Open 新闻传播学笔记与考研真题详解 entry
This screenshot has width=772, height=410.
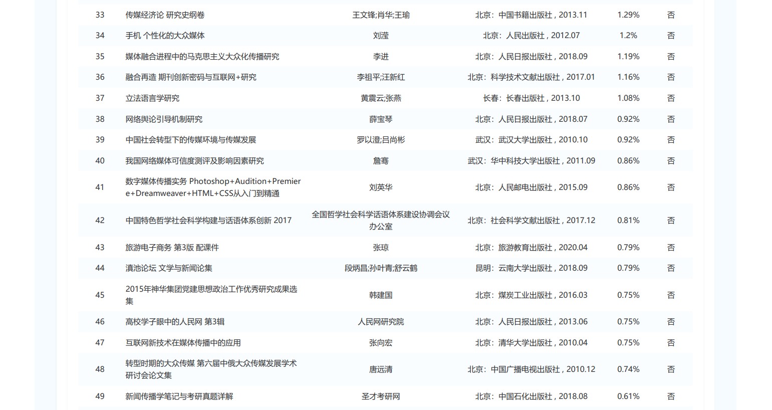tap(179, 396)
